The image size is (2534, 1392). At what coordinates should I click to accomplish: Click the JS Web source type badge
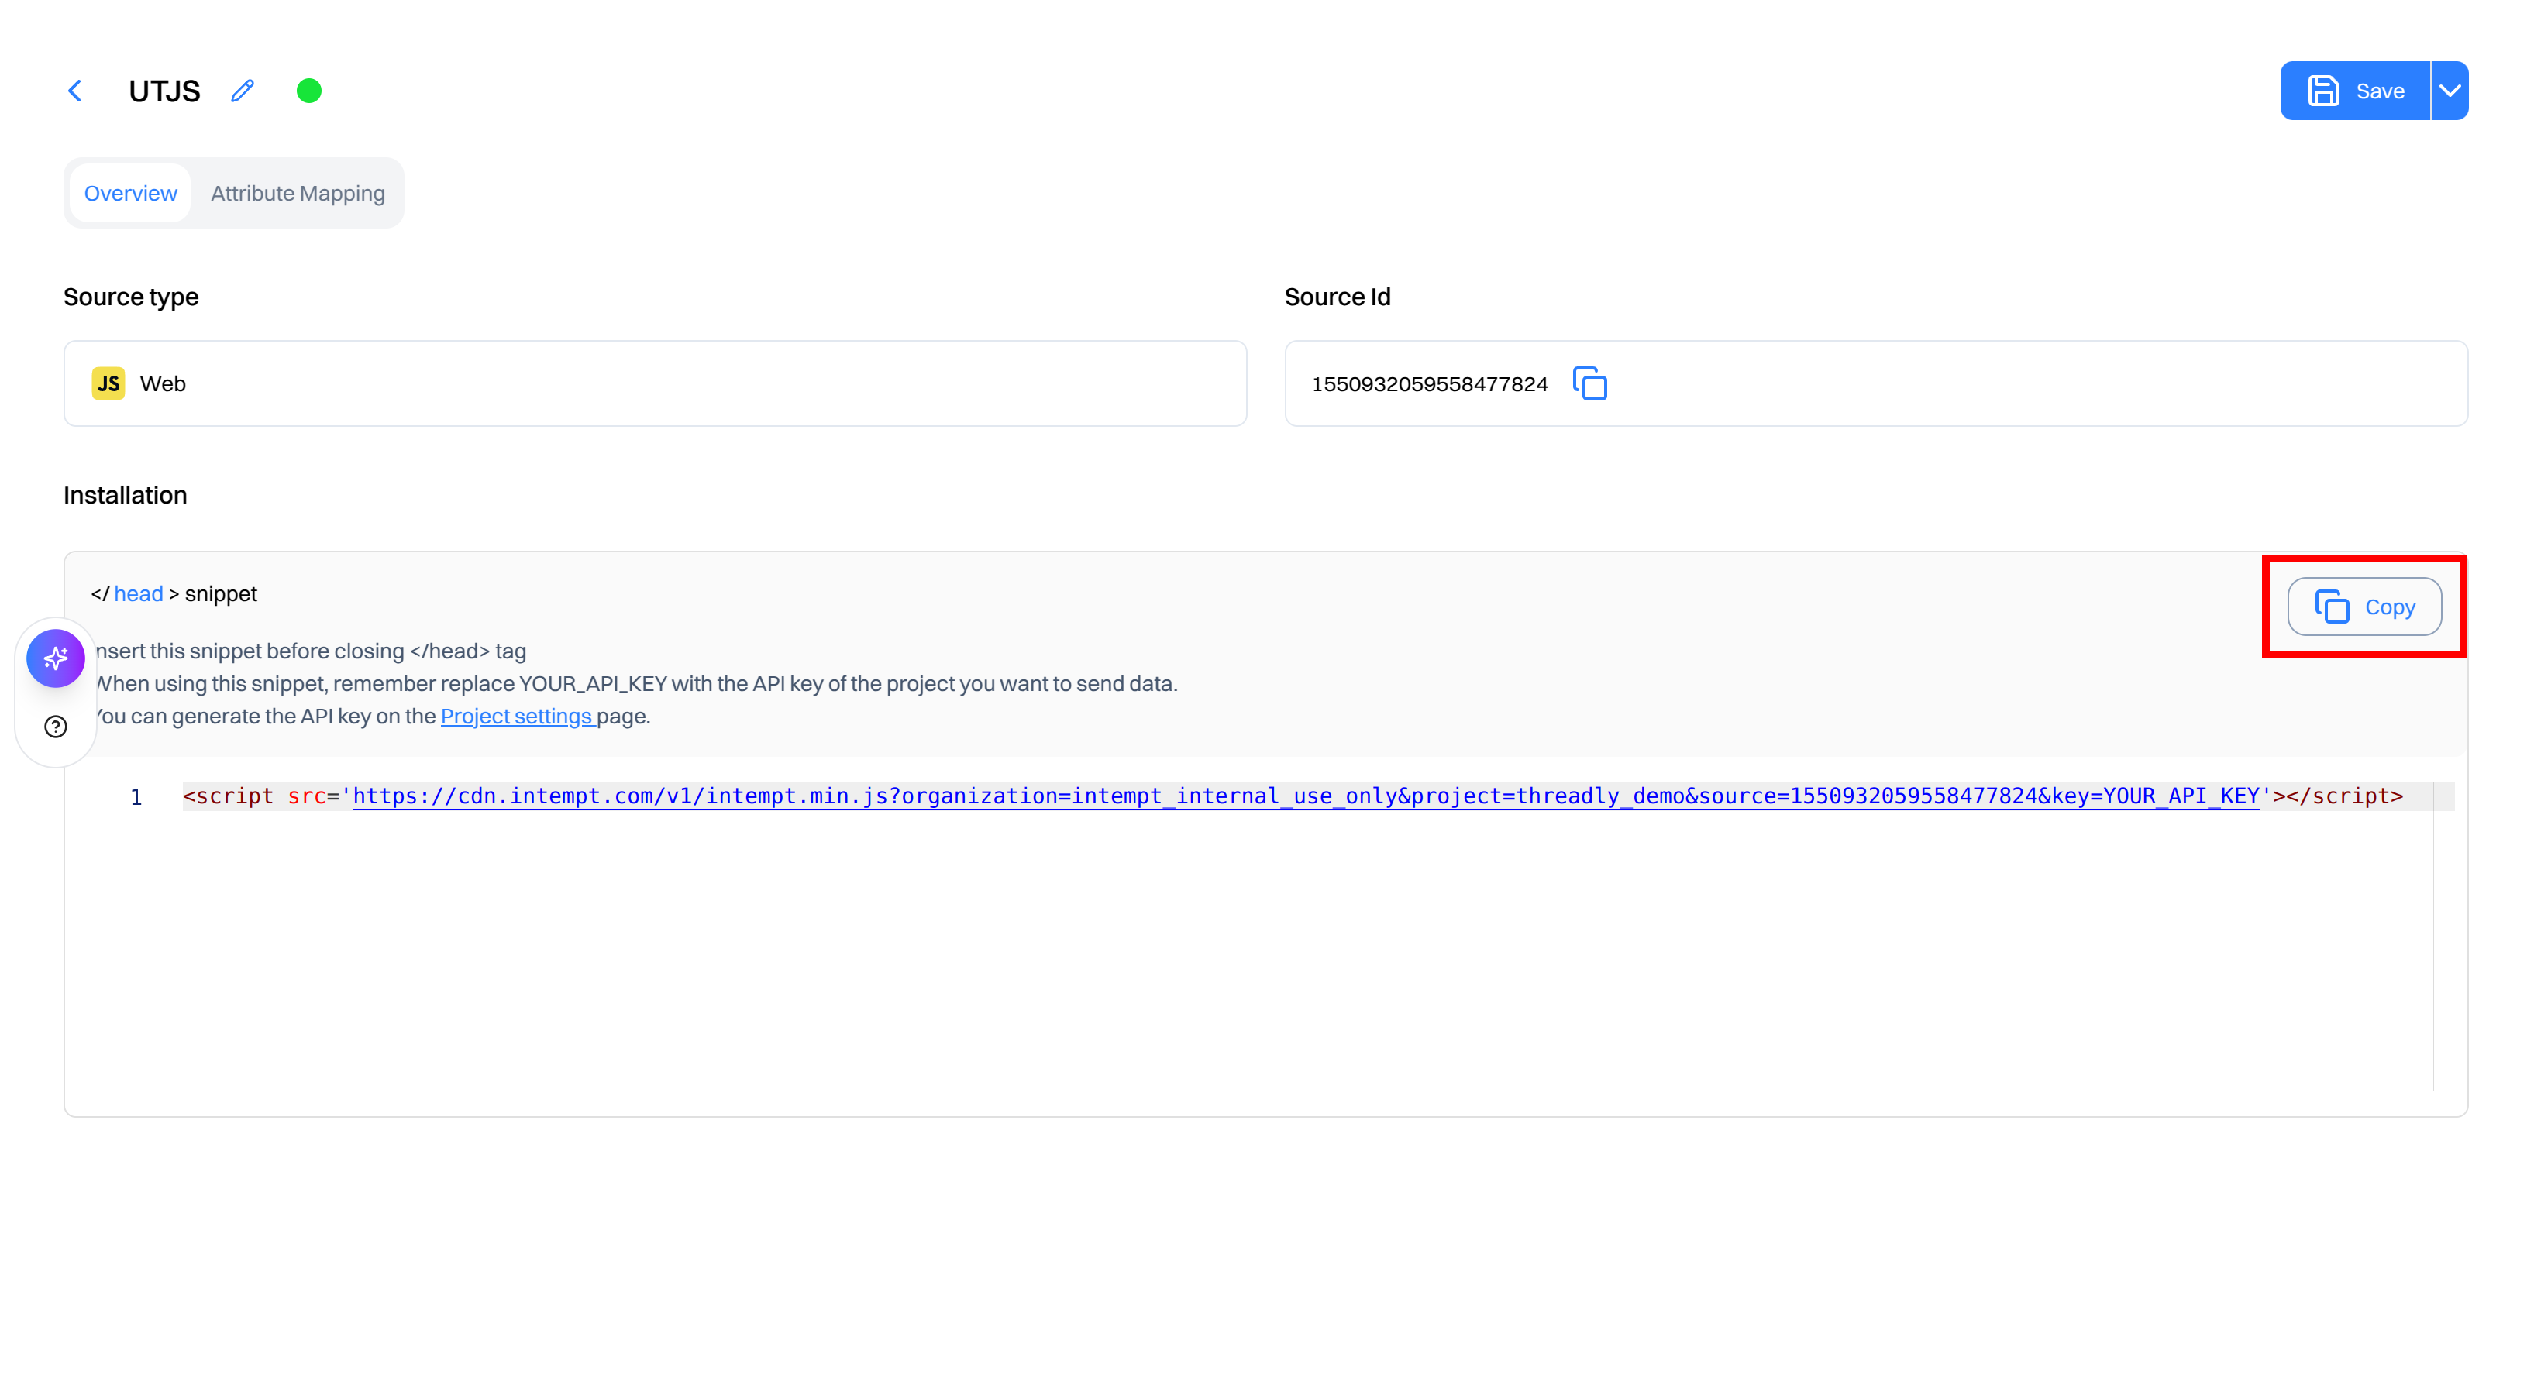[108, 383]
